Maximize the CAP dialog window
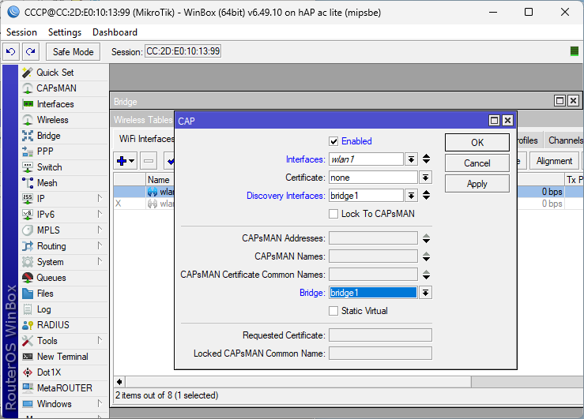 point(494,121)
